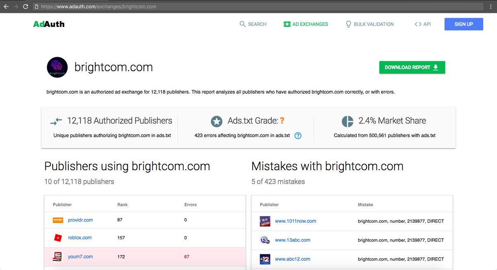Click the youm7.com error count
Screen dimensions: 497x270
point(186,256)
